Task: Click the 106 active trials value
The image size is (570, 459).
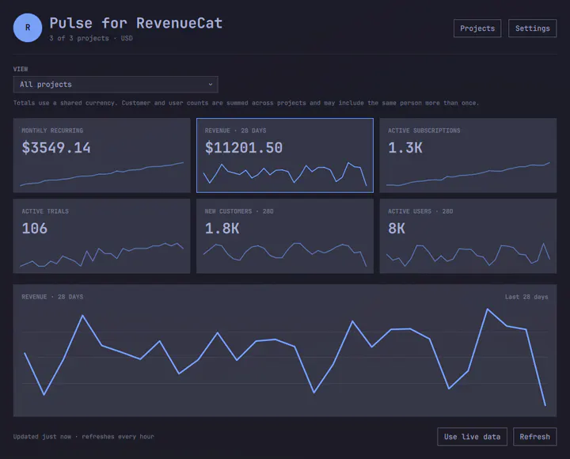Action: (x=35, y=228)
